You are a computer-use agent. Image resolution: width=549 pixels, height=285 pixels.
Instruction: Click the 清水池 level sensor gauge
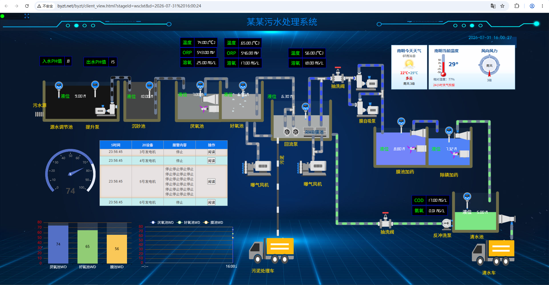tap(467, 200)
